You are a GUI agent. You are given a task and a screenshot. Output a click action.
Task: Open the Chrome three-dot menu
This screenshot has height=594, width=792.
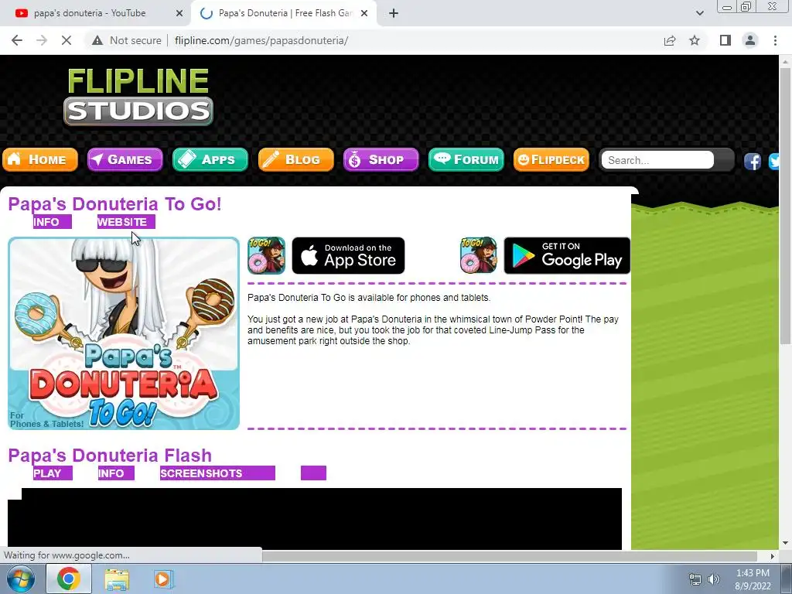(x=775, y=40)
